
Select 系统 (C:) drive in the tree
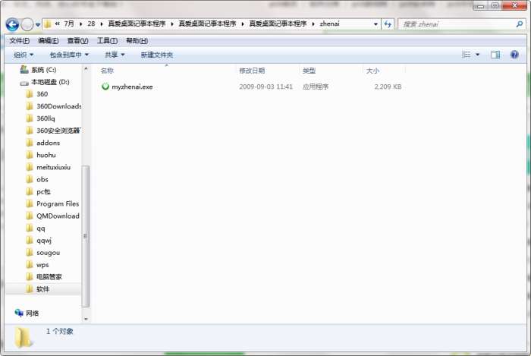44,70
